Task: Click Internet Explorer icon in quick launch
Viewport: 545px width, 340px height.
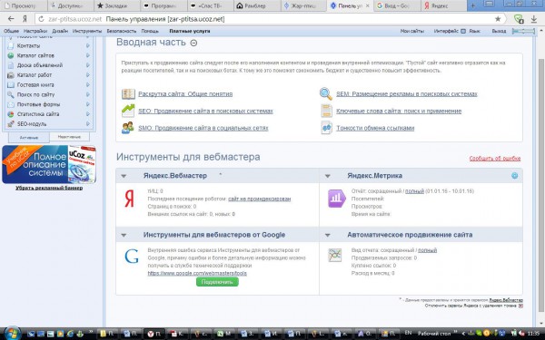Action: 70,334
